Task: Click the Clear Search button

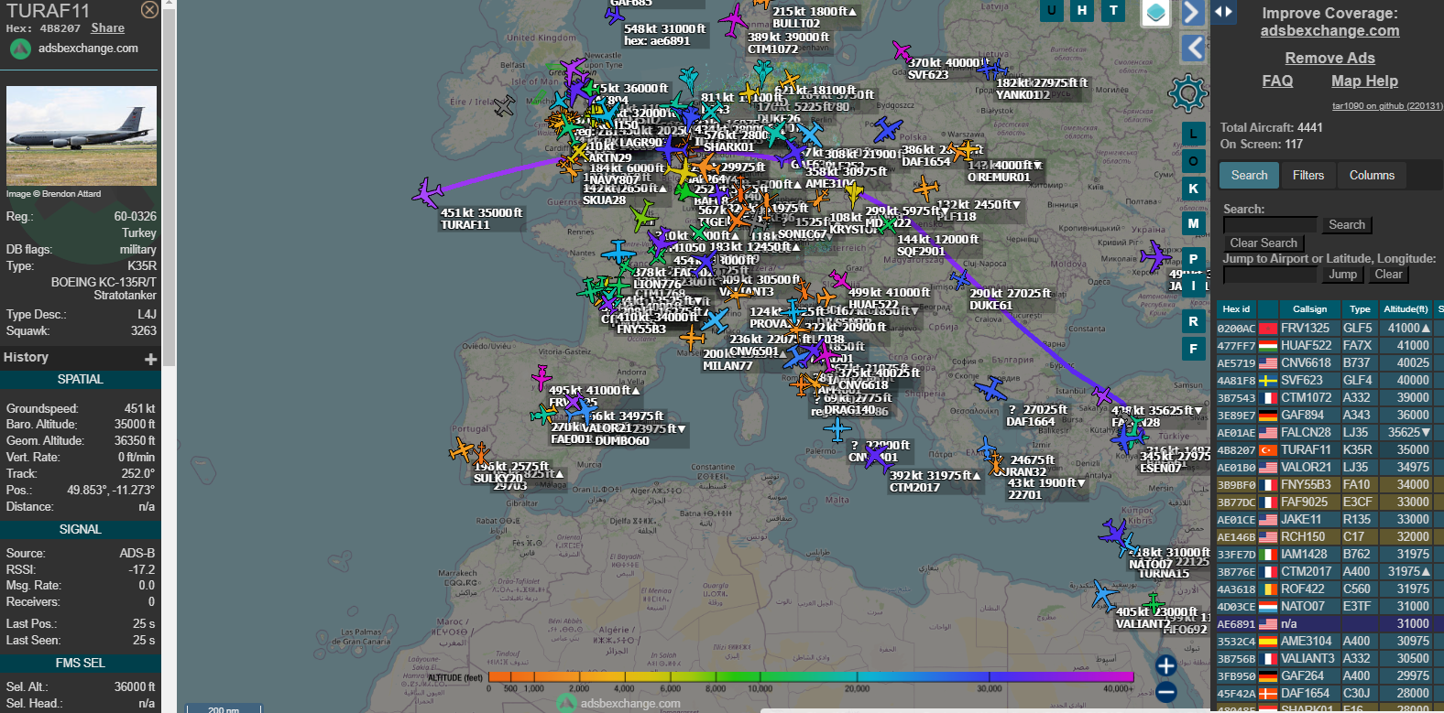Action: click(1263, 243)
